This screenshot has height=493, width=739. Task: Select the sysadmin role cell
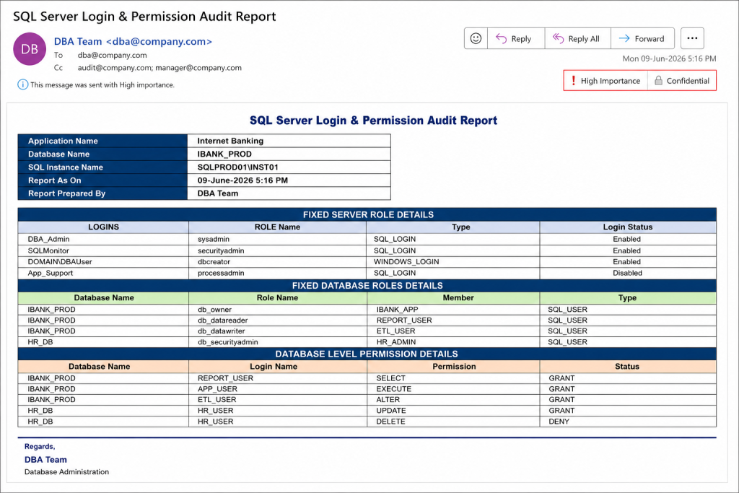[x=277, y=240]
